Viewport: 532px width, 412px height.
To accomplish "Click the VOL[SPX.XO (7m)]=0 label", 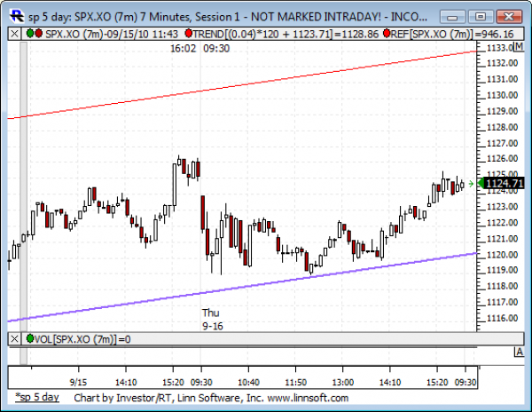I will [82, 339].
